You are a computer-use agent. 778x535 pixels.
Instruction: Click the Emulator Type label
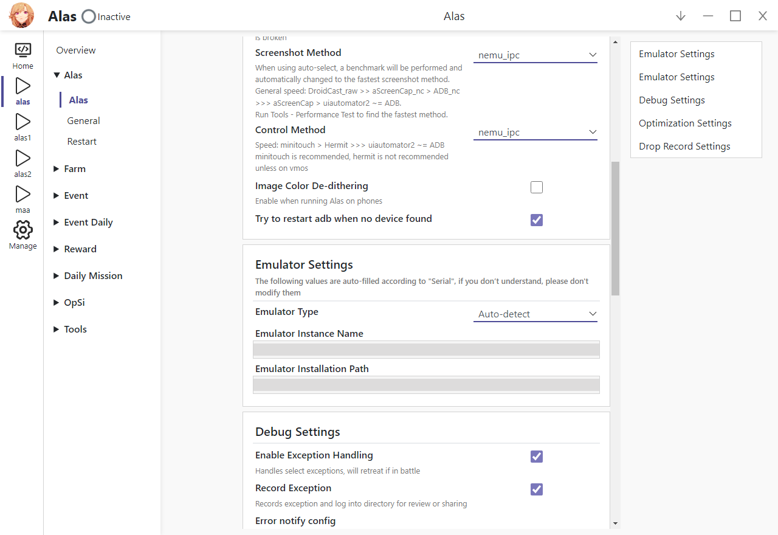pyautogui.click(x=287, y=312)
